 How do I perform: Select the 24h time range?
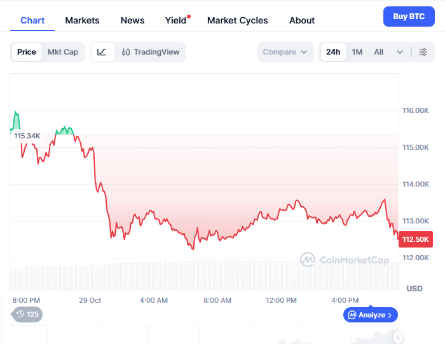[333, 52]
